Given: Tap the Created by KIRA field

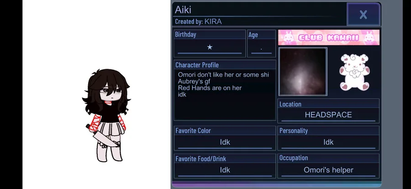Looking at the screenshot, I should point(199,21).
